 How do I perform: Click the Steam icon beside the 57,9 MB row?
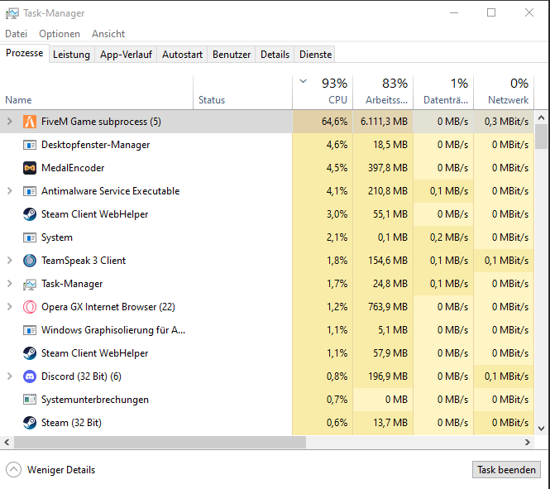tap(30, 353)
